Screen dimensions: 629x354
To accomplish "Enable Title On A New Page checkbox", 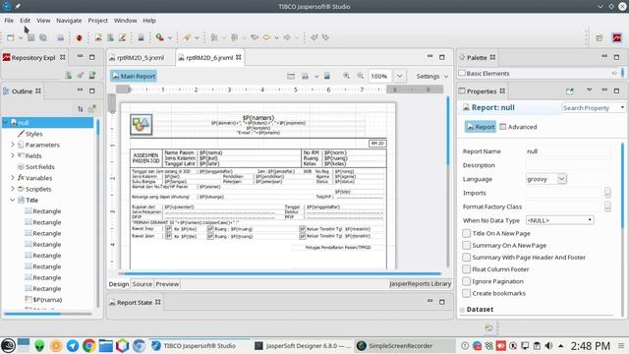I will tap(467, 233).
